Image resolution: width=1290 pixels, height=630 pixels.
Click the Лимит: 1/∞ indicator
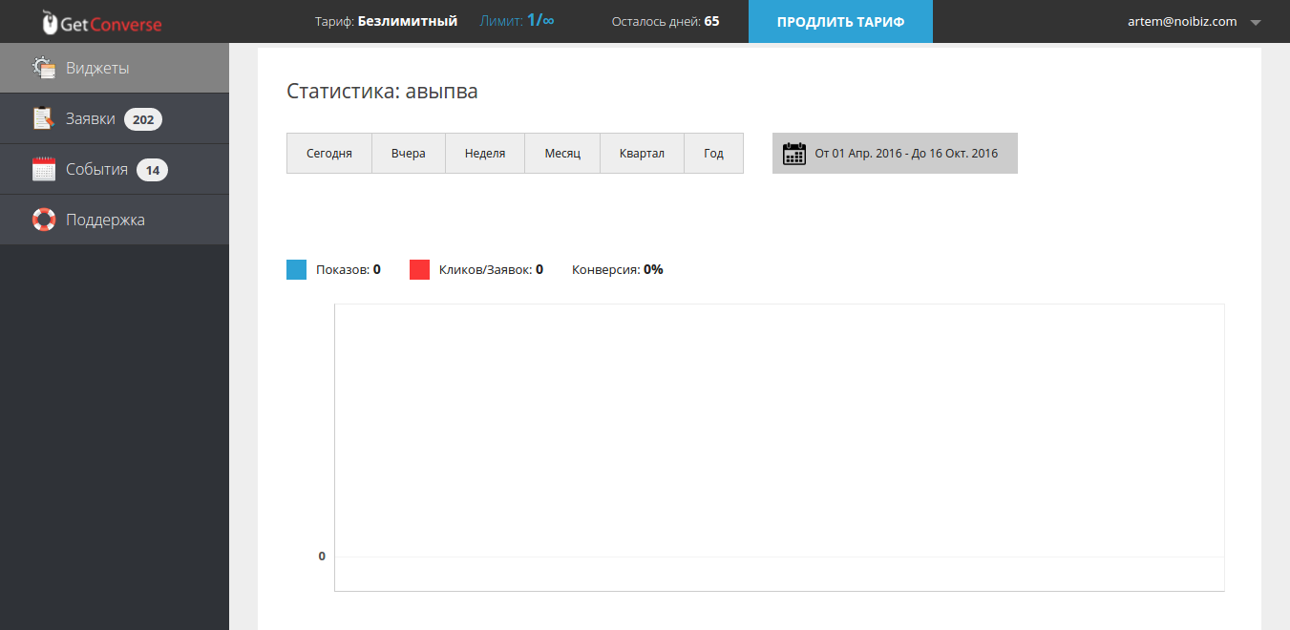point(517,20)
